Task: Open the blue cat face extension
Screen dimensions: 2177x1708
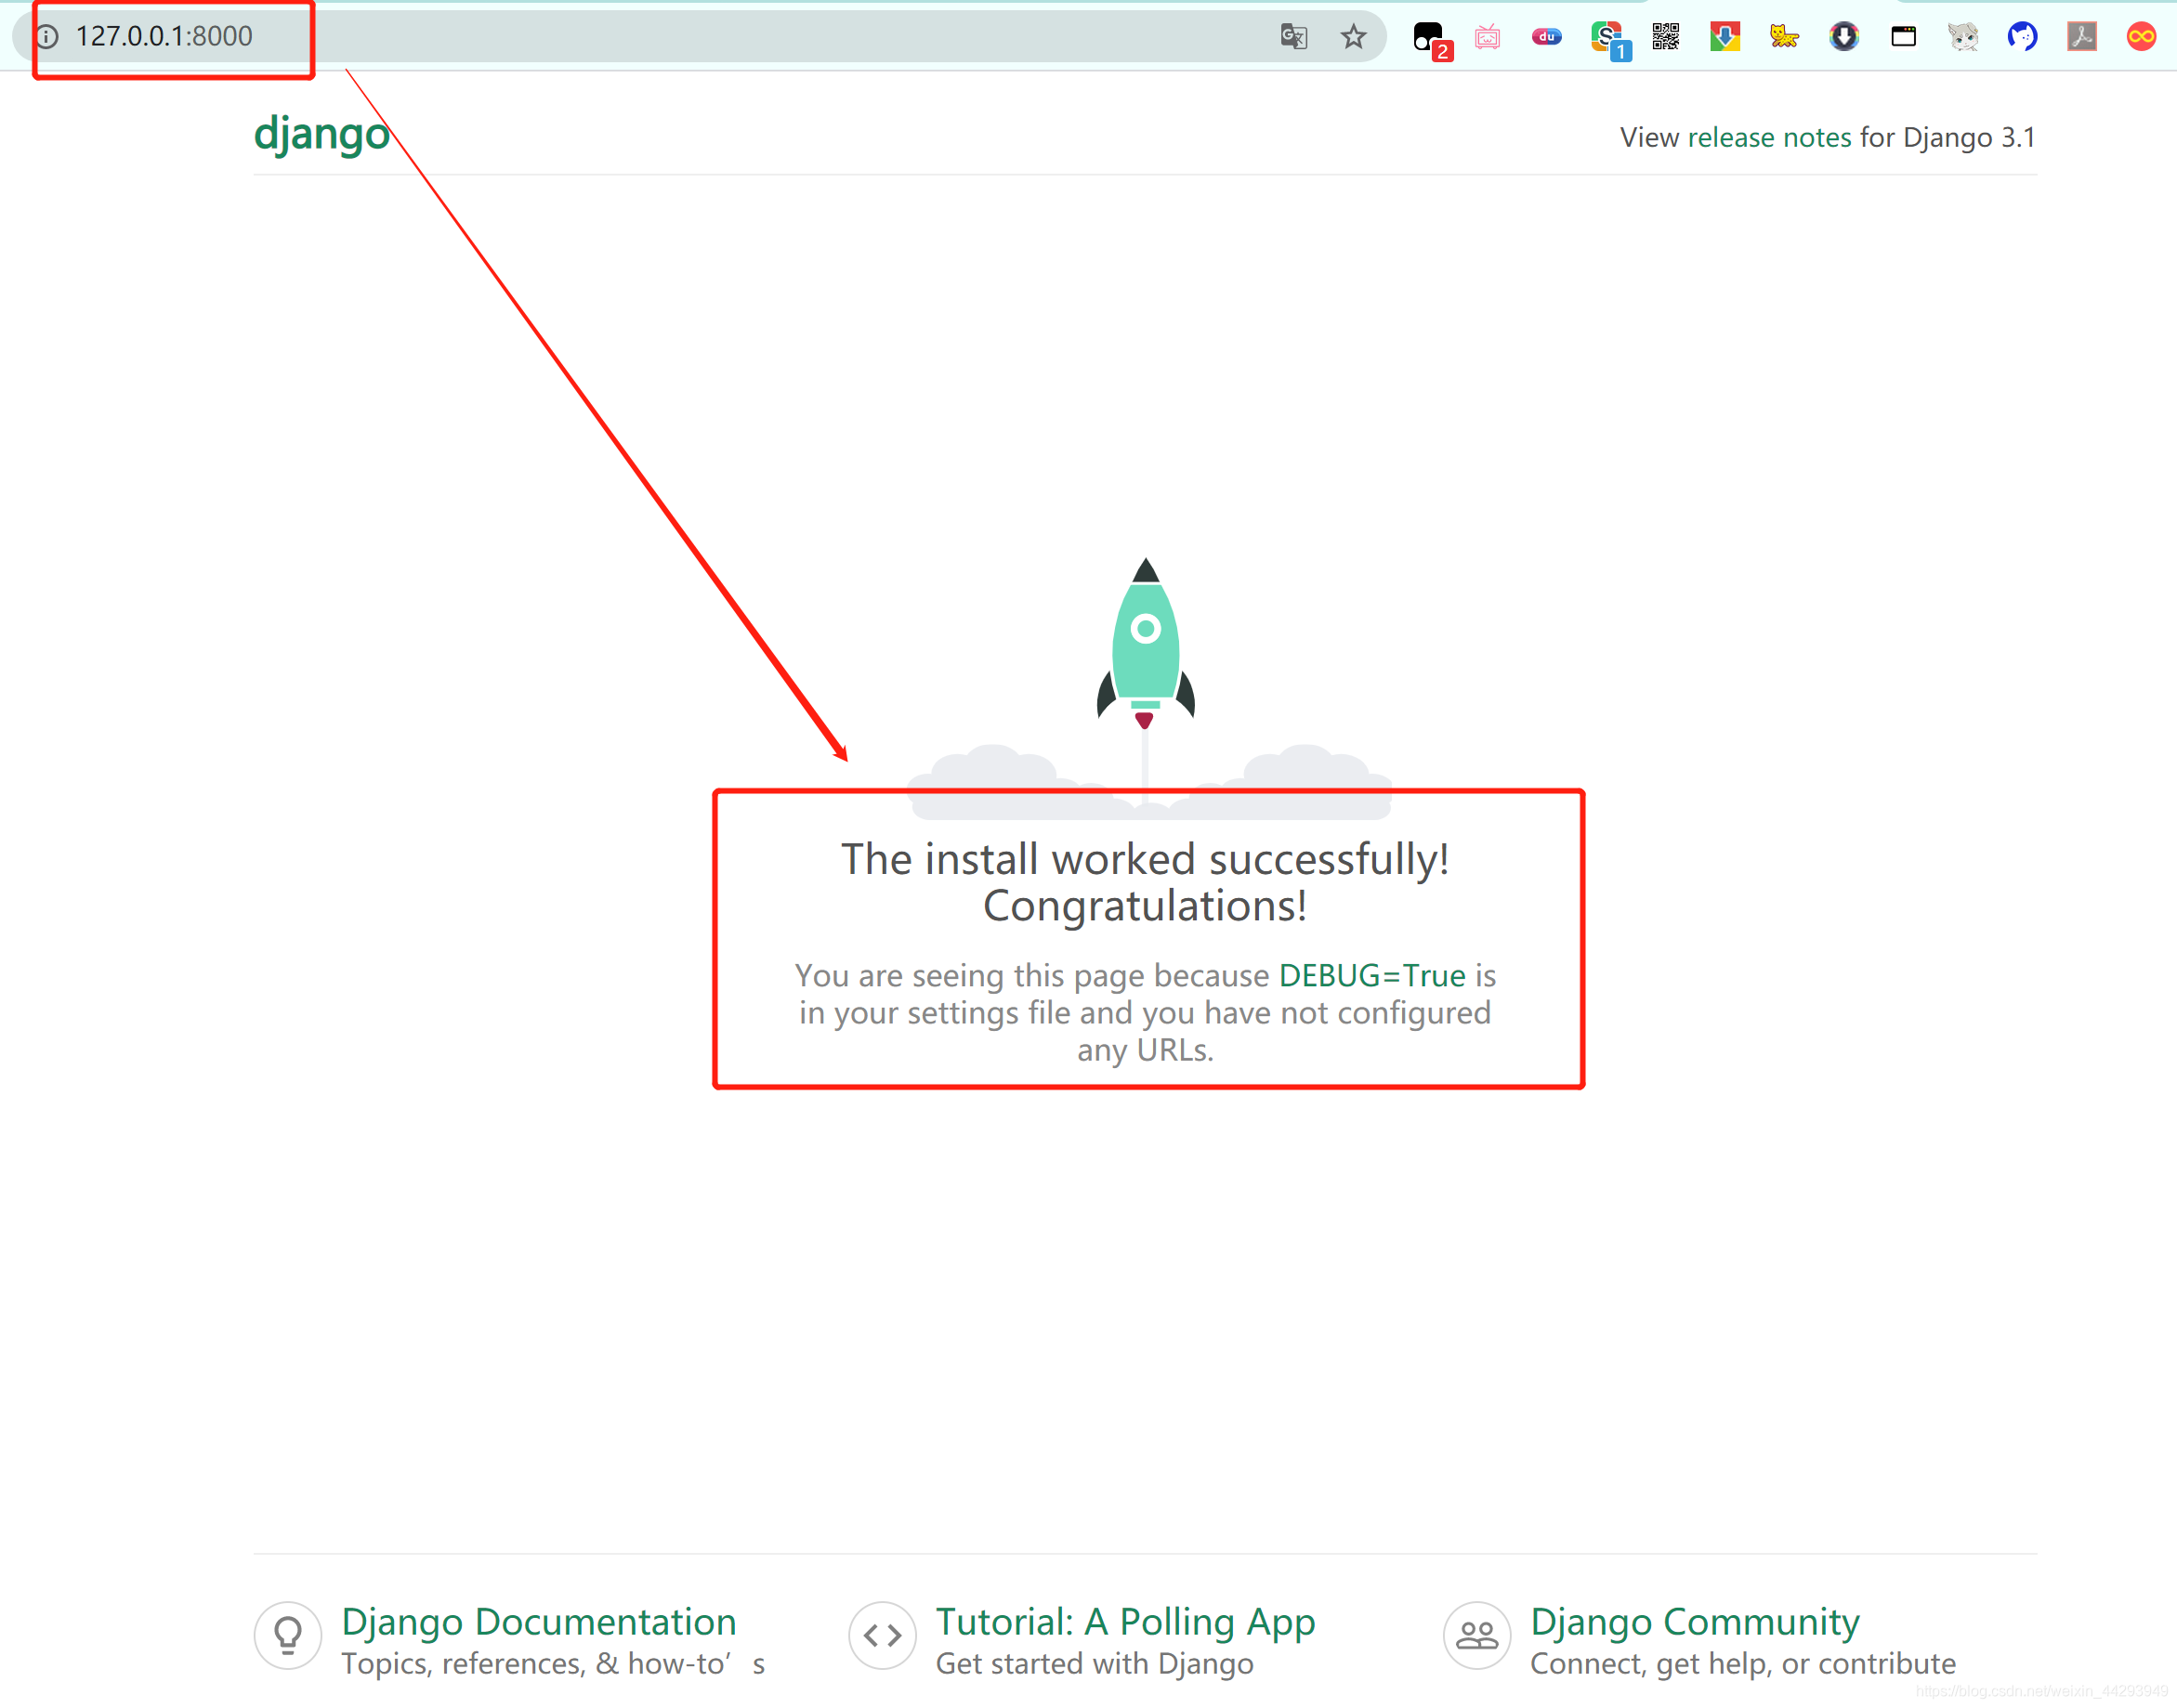Action: click(x=2022, y=37)
